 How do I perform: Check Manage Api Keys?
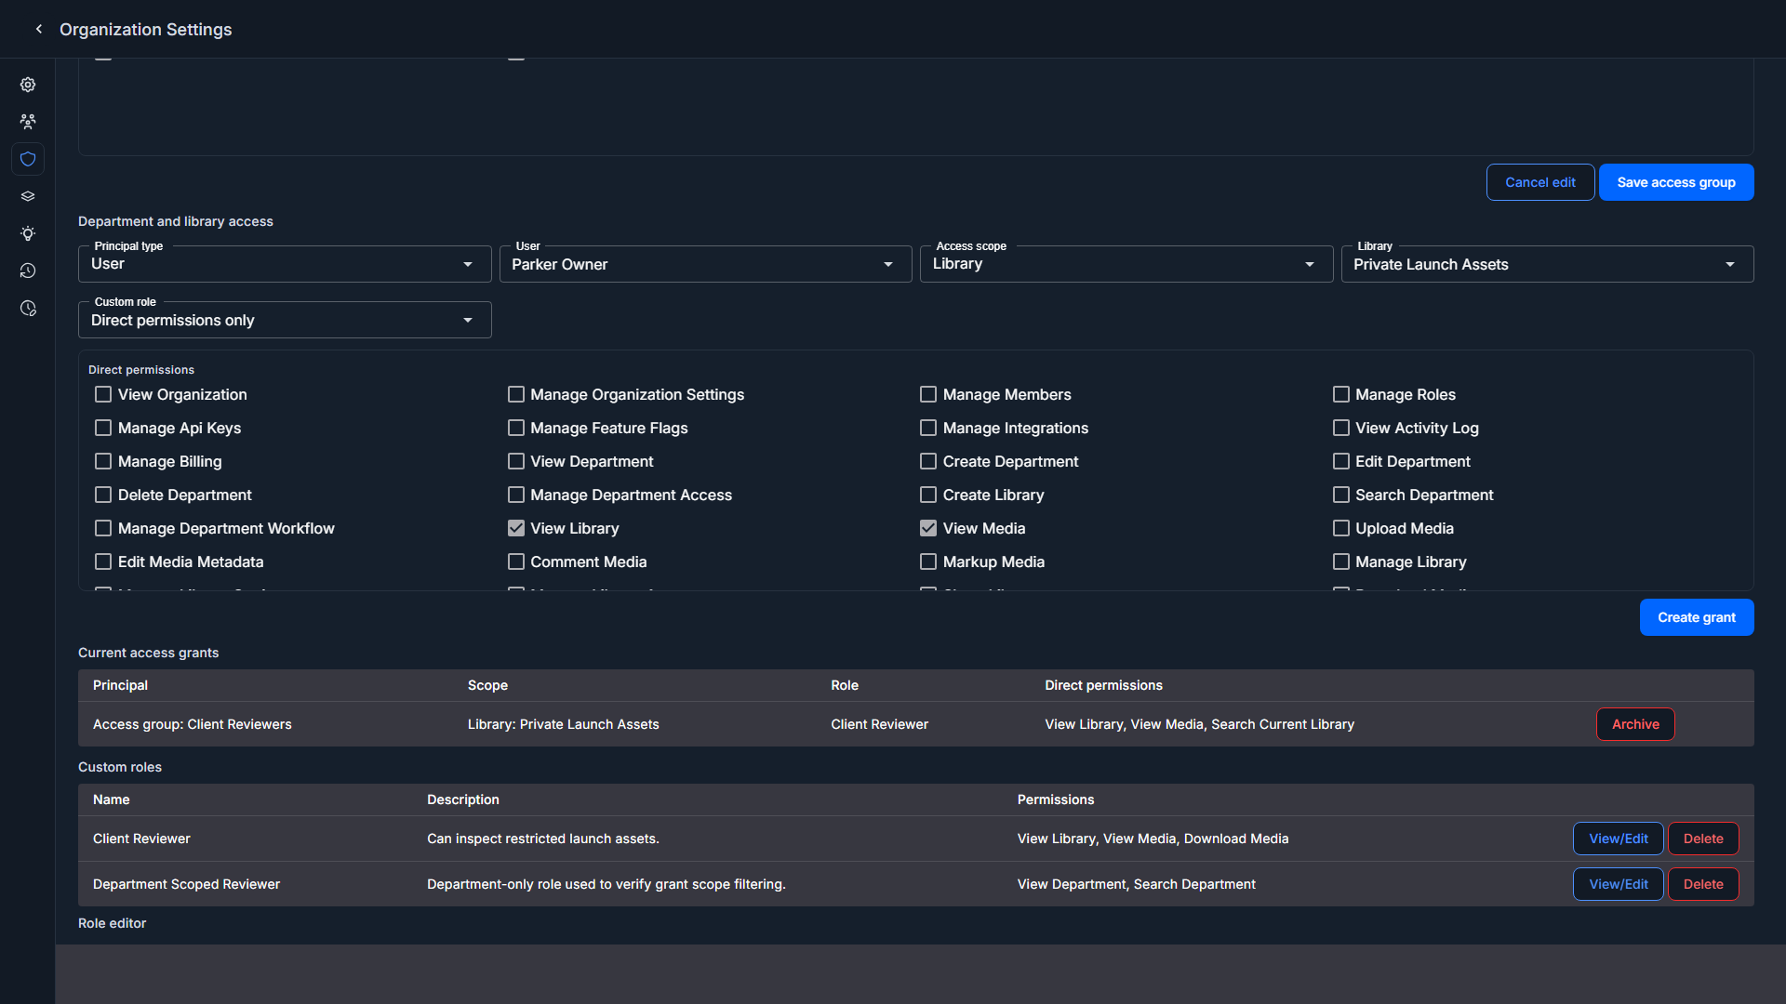point(103,428)
